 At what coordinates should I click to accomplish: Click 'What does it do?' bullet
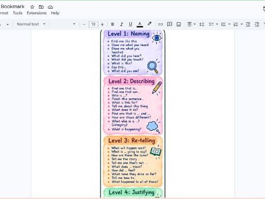pyautogui.click(x=125, y=110)
